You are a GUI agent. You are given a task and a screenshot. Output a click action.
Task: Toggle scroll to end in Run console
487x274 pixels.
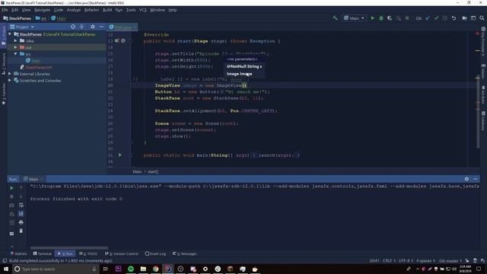(21, 214)
